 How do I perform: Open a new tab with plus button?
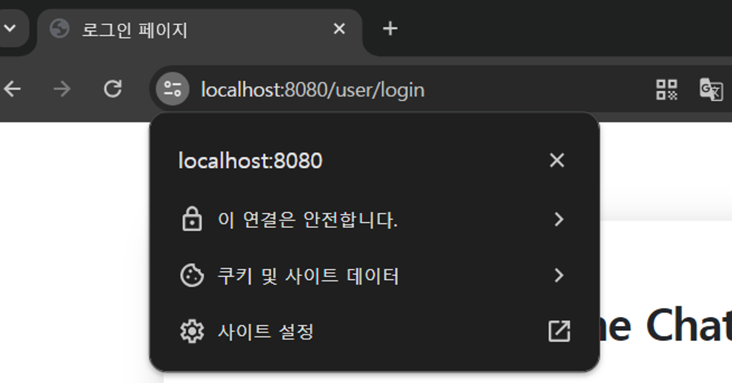[390, 29]
